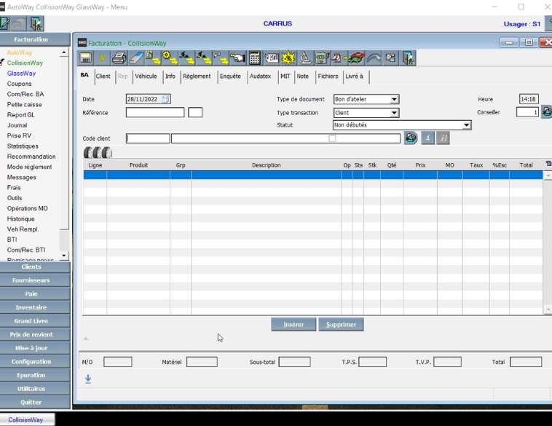Click the info 'i' button near Code client
This screenshot has width=552, height=426.
tap(427, 138)
